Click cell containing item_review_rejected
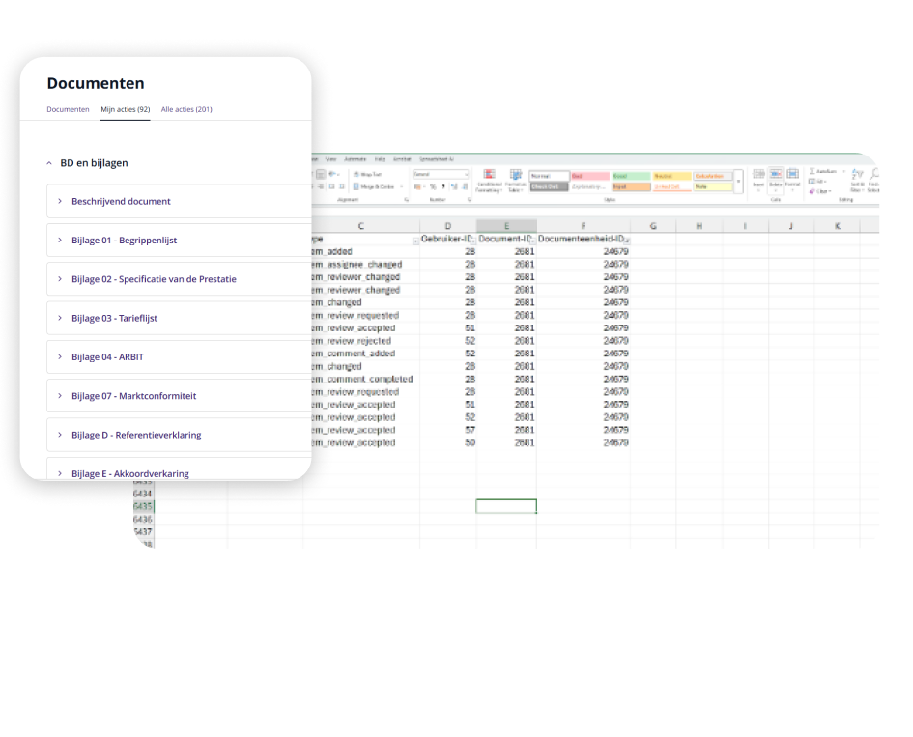913x737 pixels. [x=365, y=341]
